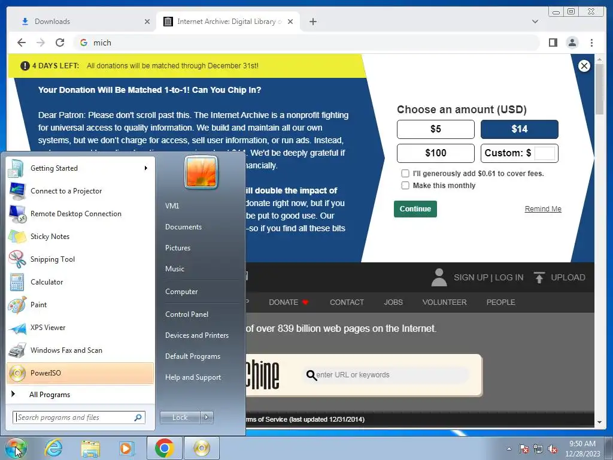Launch Calculator from Start menu

[x=80, y=282]
